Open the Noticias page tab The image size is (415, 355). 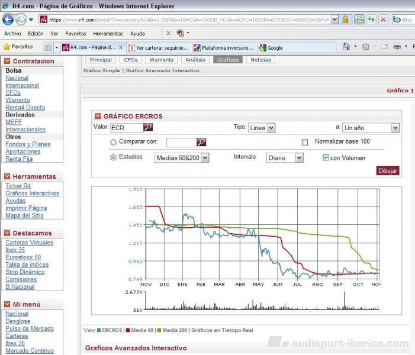pyautogui.click(x=260, y=60)
